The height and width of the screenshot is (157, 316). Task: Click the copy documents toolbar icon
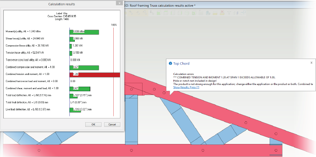(208, 13)
